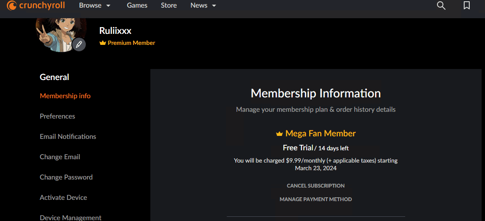Select Activate Device in sidebar
The width and height of the screenshot is (485, 221).
point(63,198)
